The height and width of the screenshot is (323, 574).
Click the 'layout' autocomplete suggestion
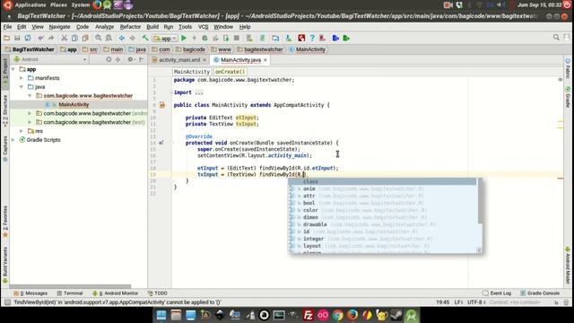pyautogui.click(x=384, y=246)
